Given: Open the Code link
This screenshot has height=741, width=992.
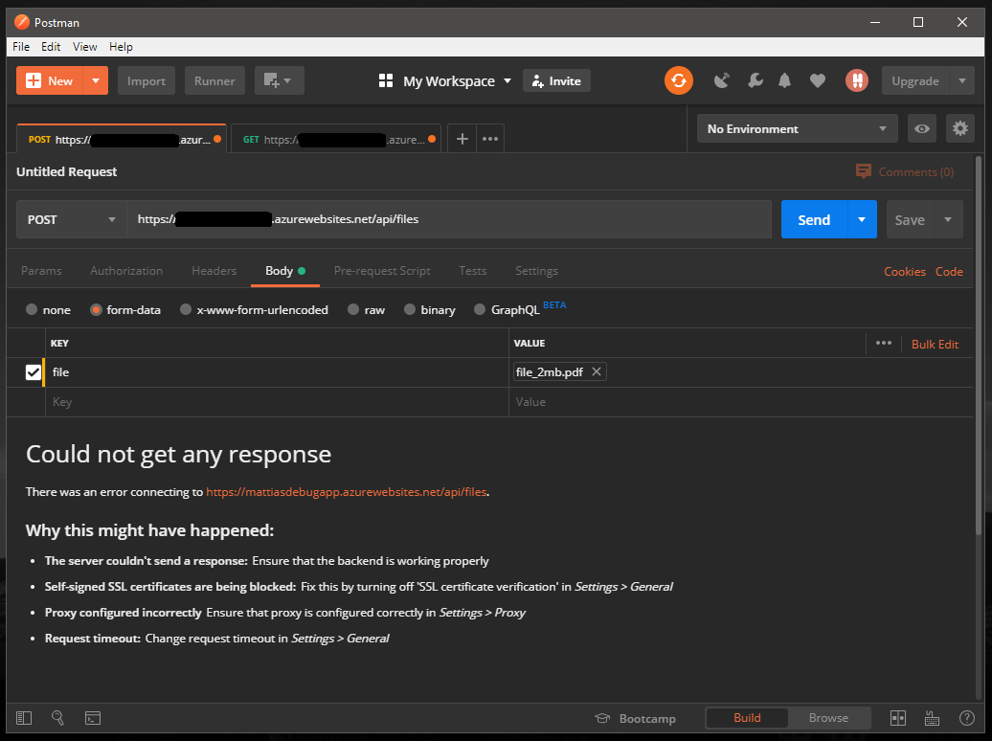Looking at the screenshot, I should point(949,272).
